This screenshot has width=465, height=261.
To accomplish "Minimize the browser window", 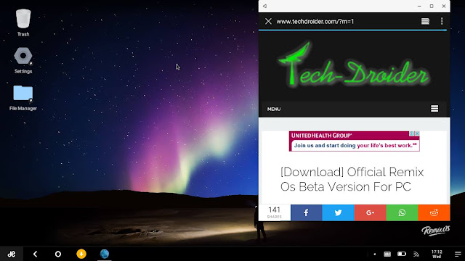I will click(419, 6).
